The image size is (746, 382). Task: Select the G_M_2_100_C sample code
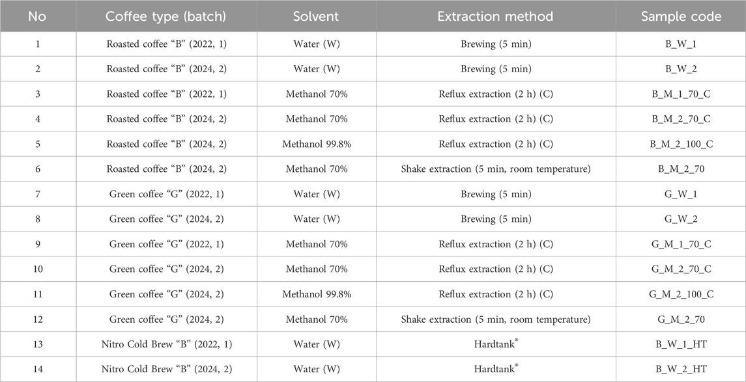point(681,295)
